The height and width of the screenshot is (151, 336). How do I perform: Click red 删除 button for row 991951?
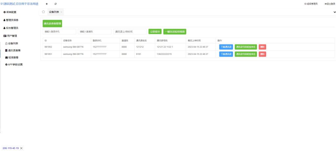pos(262,54)
